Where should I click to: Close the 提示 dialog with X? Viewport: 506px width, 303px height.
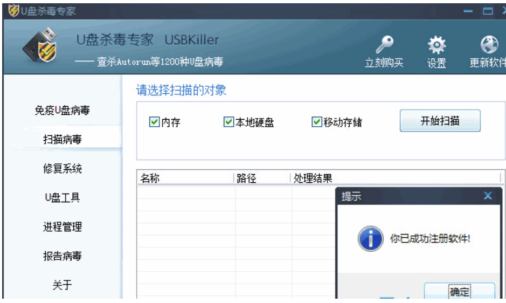(x=488, y=196)
